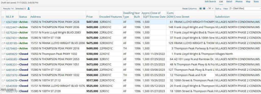This screenshot has width=261, height=94.
Task: Check the box for listing 6567388
Action: tap(3, 22)
